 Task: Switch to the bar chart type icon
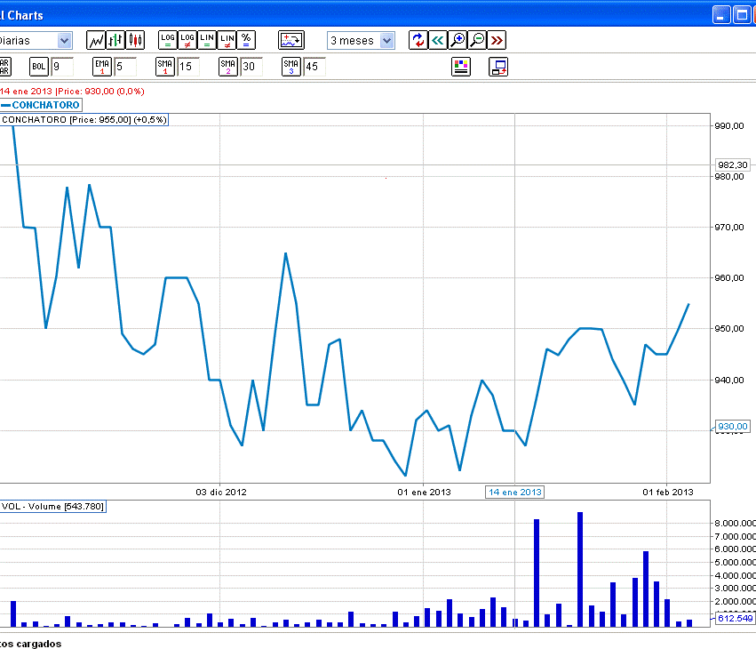[x=115, y=40]
